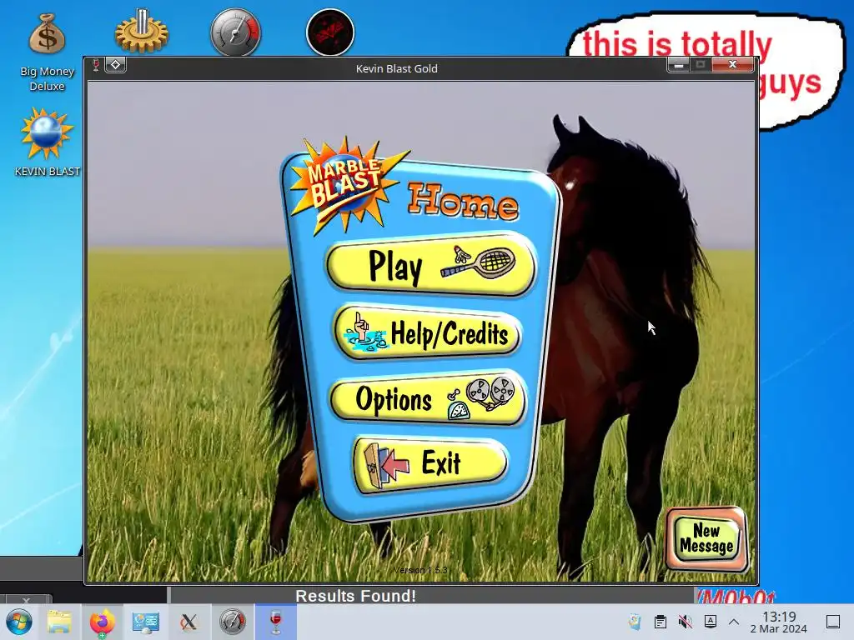Click the New Message button
This screenshot has width=854, height=640.
[706, 538]
